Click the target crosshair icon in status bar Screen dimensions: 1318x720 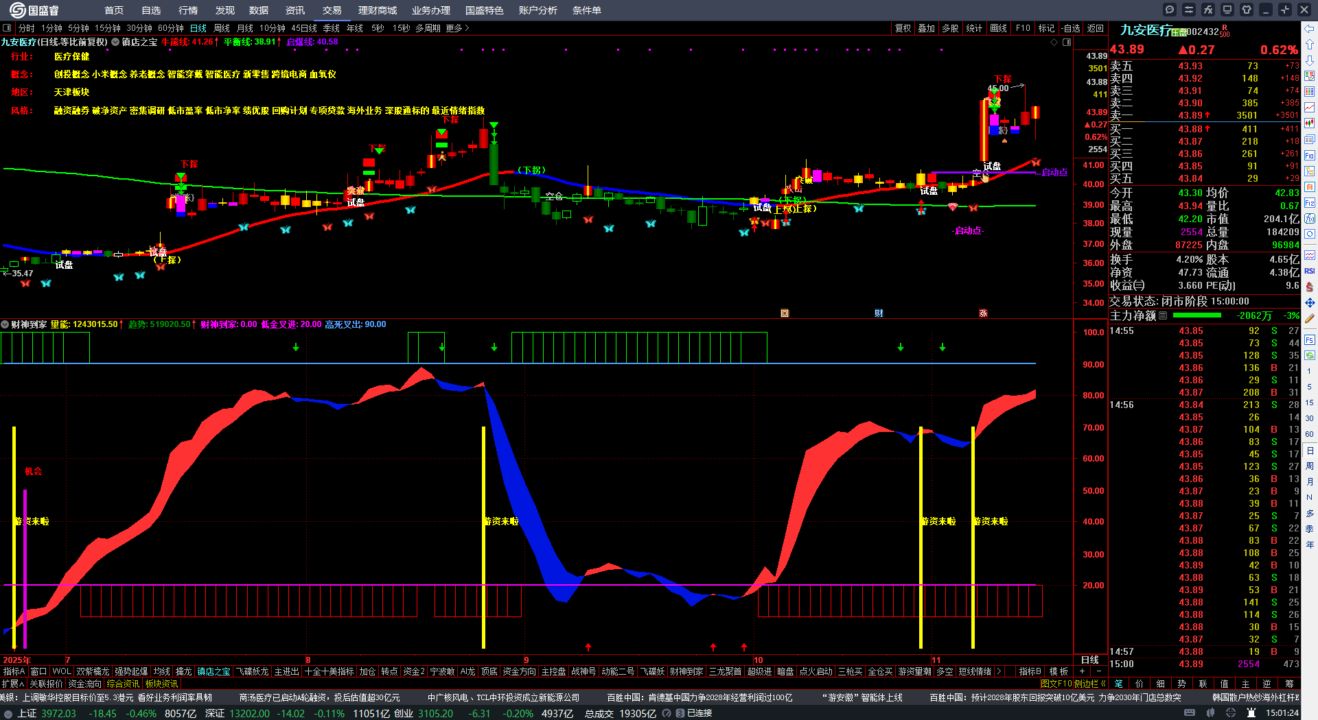1231,713
